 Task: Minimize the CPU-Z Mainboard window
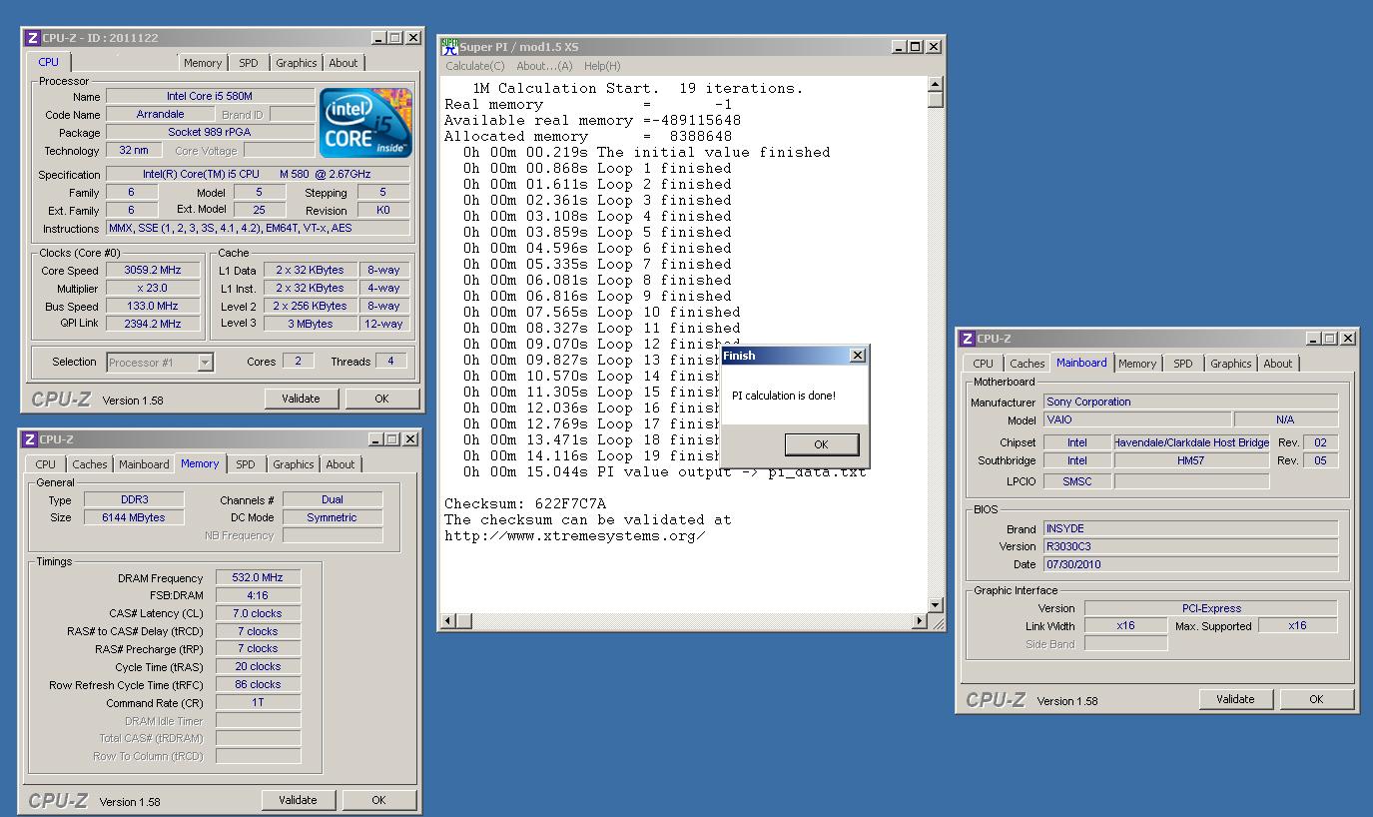(1313, 339)
